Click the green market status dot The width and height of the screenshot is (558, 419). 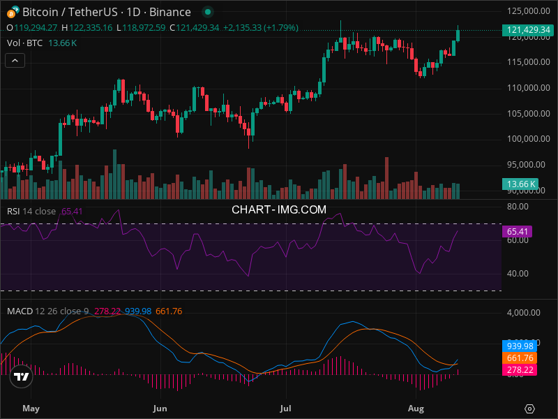pyautogui.click(x=208, y=12)
